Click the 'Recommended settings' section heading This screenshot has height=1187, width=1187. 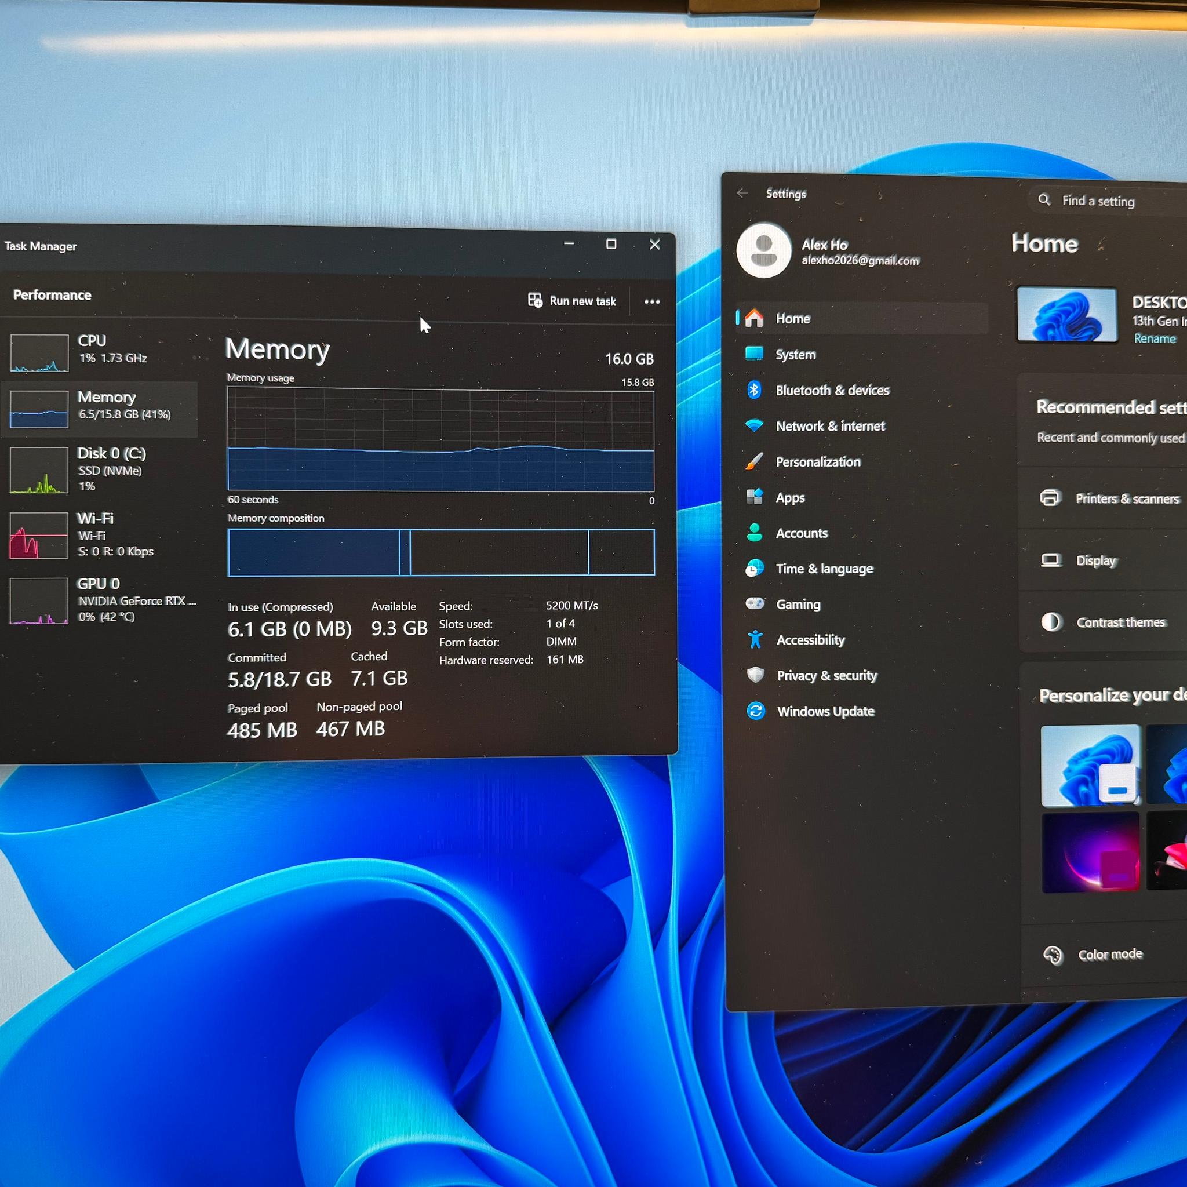(x=1112, y=407)
